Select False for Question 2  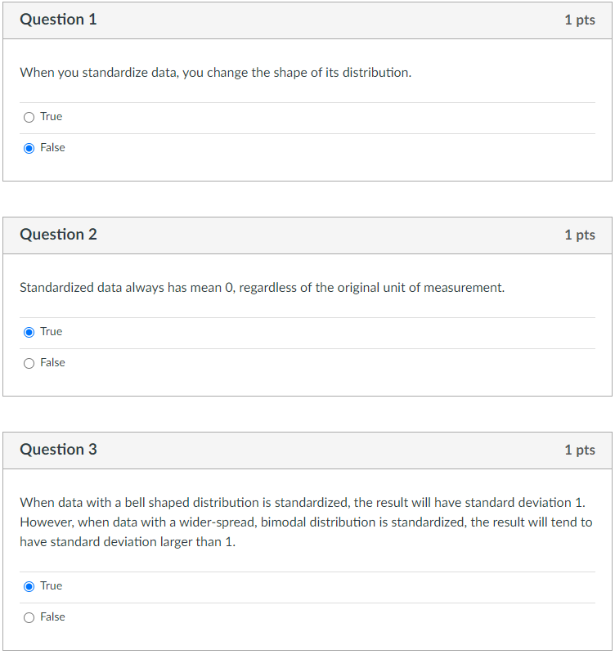29,362
